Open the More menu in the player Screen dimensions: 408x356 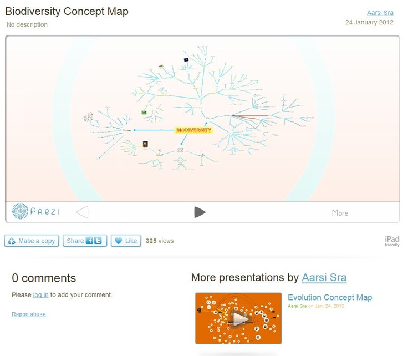340,213
